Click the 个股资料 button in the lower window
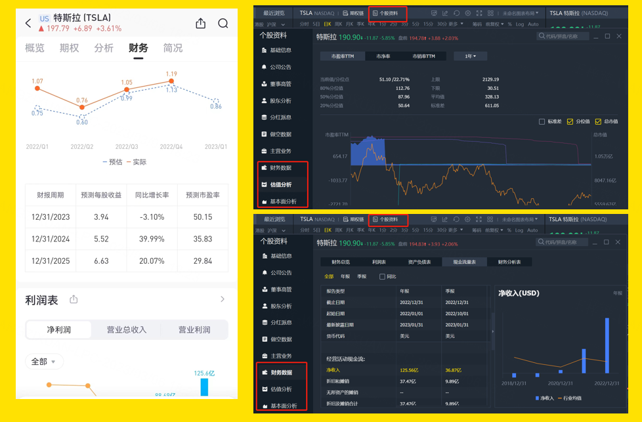The image size is (642, 422). (x=385, y=219)
